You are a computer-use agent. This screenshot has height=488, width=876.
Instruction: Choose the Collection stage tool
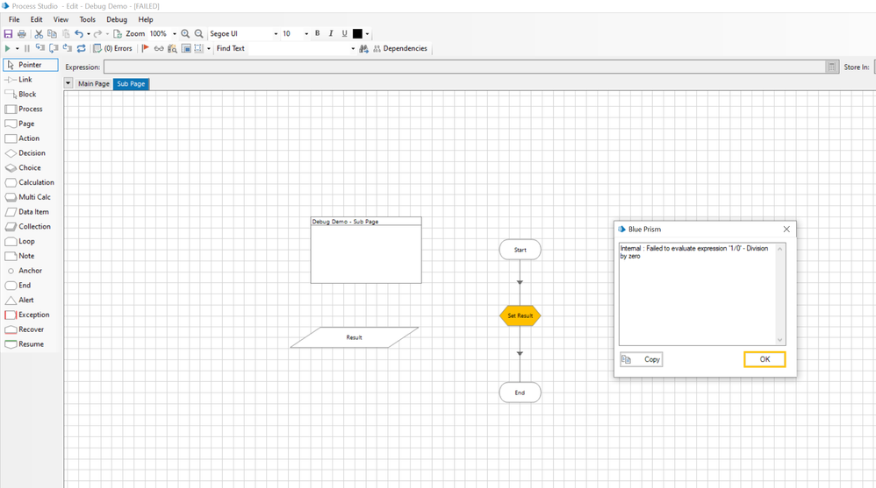point(31,226)
